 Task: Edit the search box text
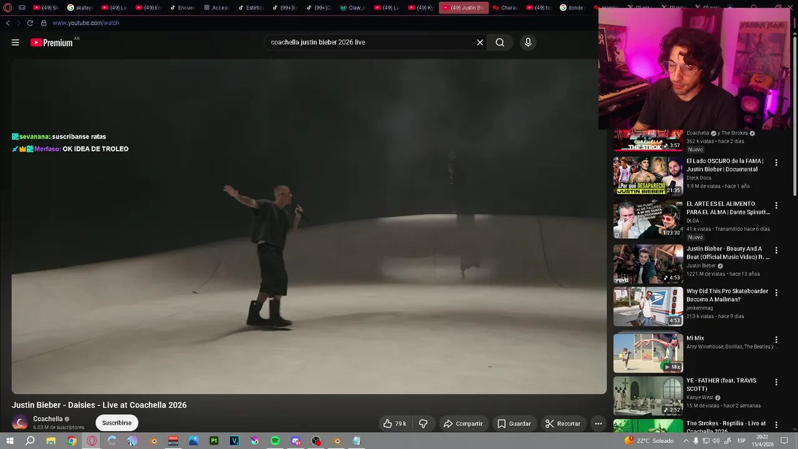pos(371,42)
